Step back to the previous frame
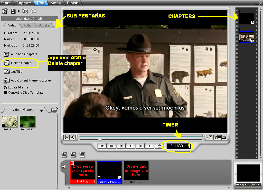263x190 pixels. pyautogui.click(x=131, y=146)
